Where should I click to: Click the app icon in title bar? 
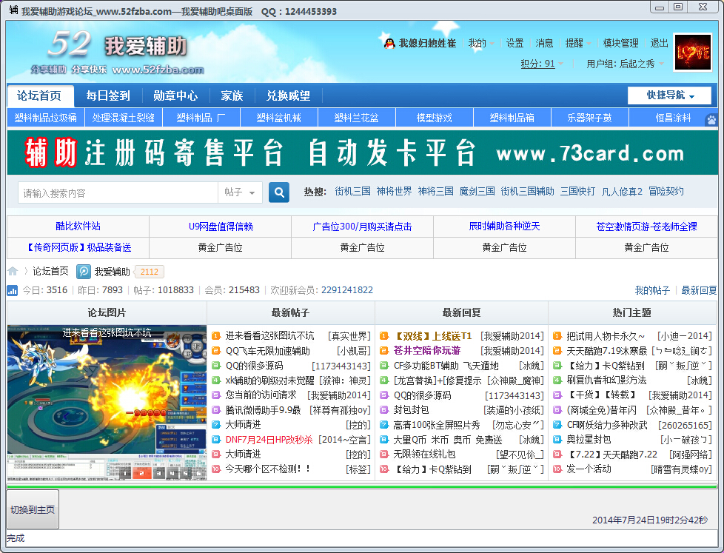point(13,10)
